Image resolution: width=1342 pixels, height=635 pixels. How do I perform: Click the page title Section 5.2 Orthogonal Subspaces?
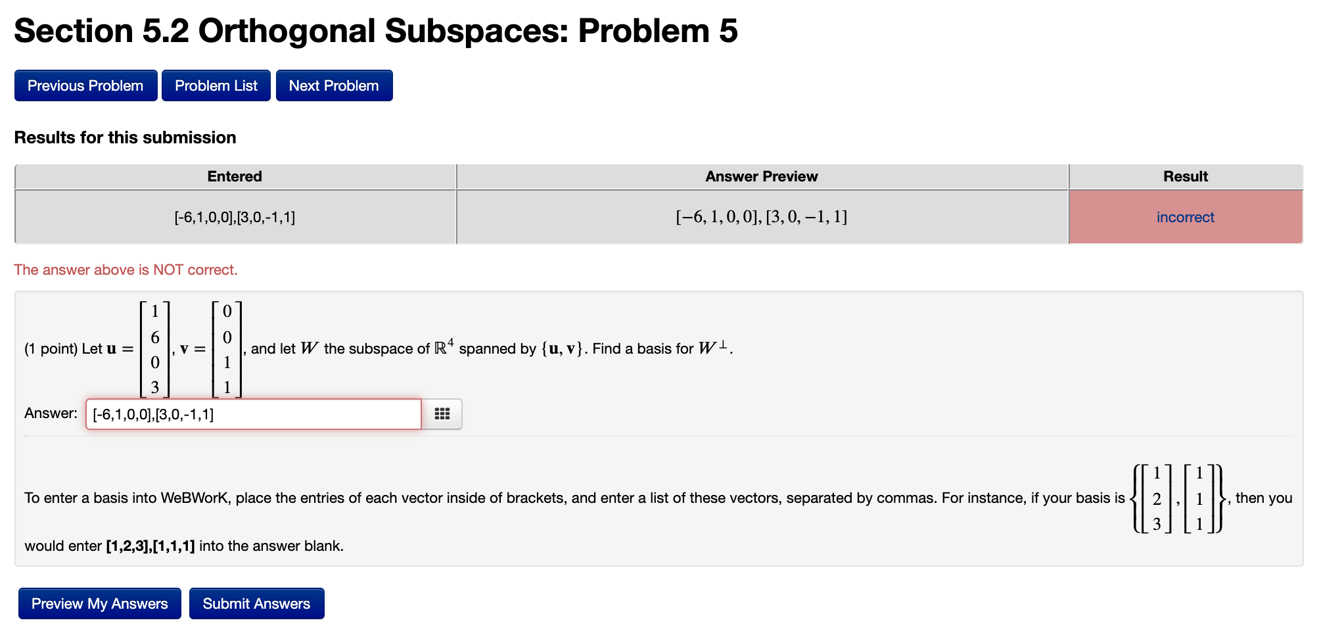(376, 30)
